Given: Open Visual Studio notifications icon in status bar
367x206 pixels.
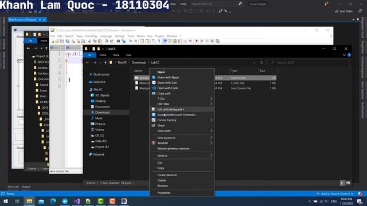Looking at the screenshot, I should 360,194.
